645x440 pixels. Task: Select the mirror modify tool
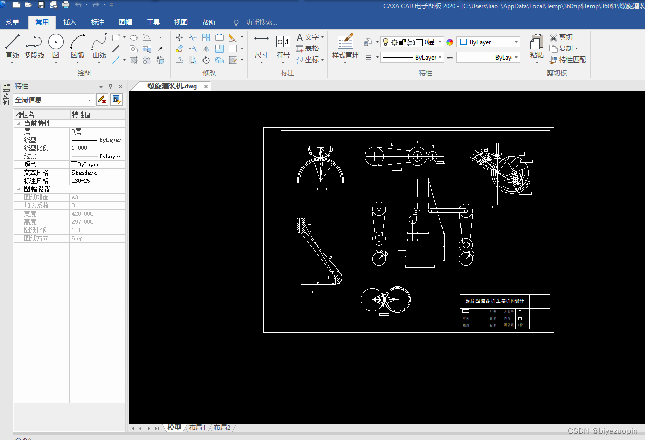coord(206,49)
